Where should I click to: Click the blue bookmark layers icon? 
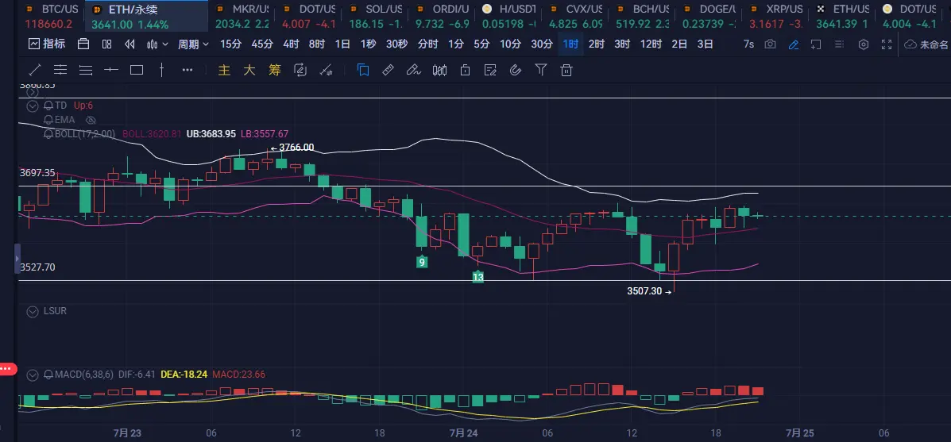363,70
